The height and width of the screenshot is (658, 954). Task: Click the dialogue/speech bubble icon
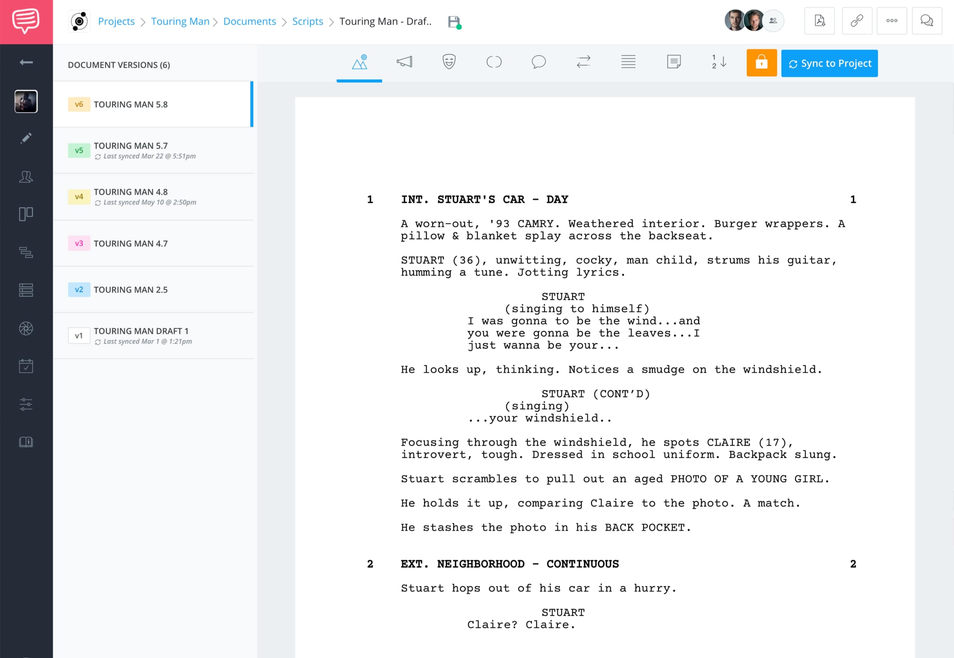pos(538,64)
